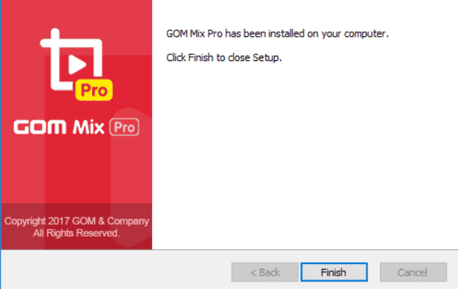Click the Finish button to close Setup
Image resolution: width=458 pixels, height=289 pixels.
pyautogui.click(x=334, y=272)
